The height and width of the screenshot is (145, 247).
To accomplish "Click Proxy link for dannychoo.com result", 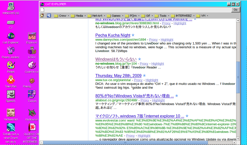I will tap(153, 39).
